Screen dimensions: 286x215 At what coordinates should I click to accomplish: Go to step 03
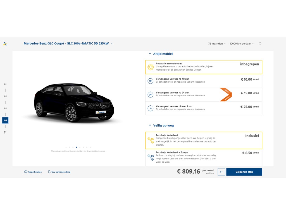click(x=5, y=108)
